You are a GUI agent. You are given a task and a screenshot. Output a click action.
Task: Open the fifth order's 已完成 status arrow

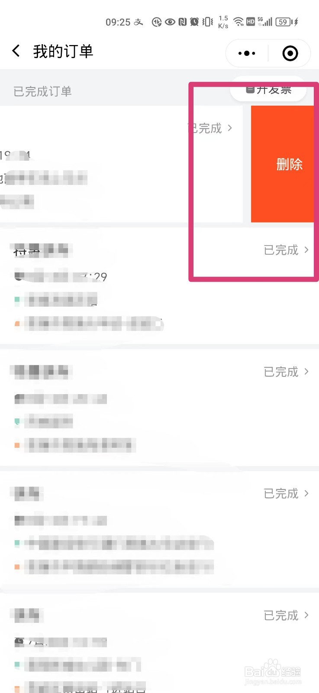(x=287, y=615)
